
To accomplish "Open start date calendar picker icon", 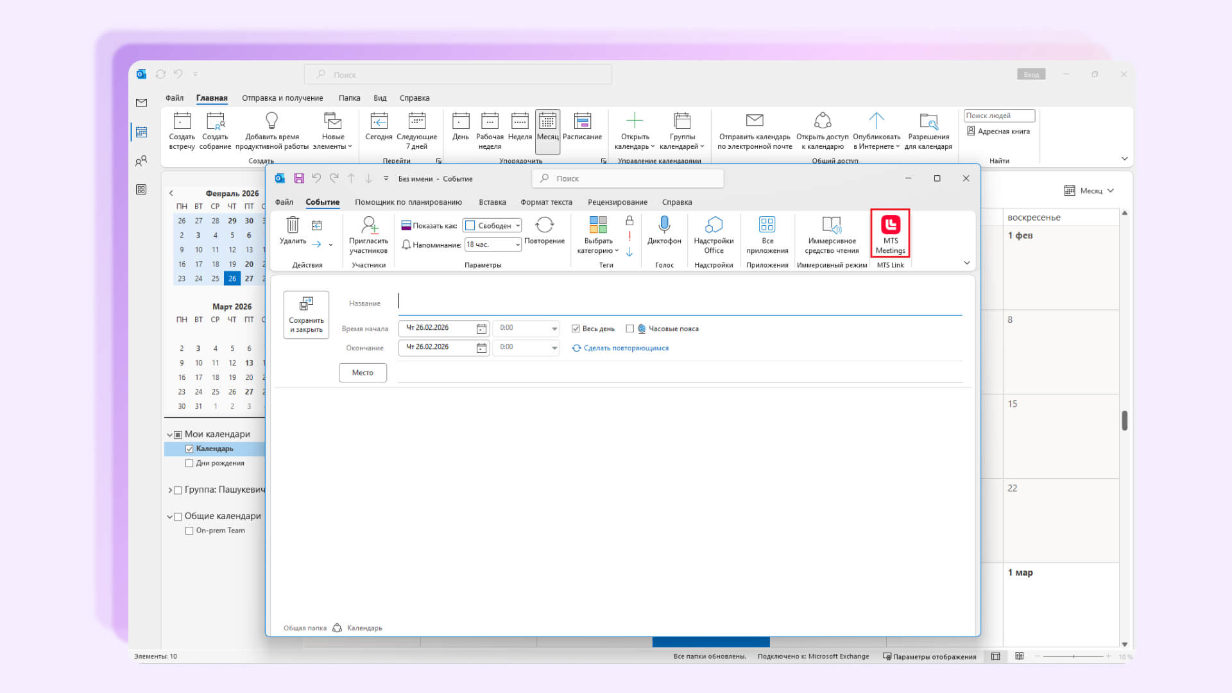I will 481,329.
